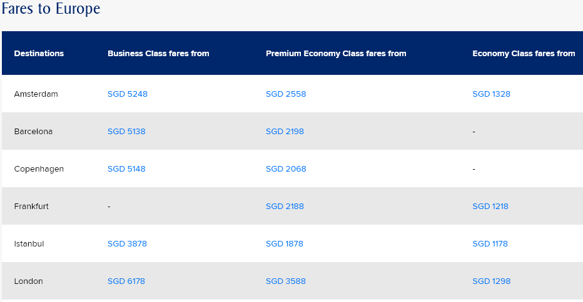
Task: Select Copenhagen Business Class fare SGD 5148
Action: [x=126, y=169]
